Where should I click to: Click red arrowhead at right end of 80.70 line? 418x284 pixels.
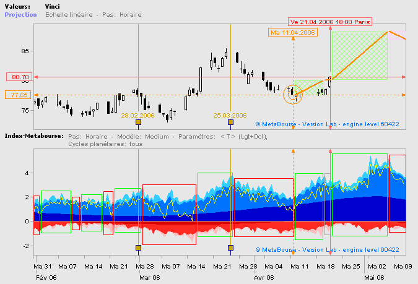403,77
